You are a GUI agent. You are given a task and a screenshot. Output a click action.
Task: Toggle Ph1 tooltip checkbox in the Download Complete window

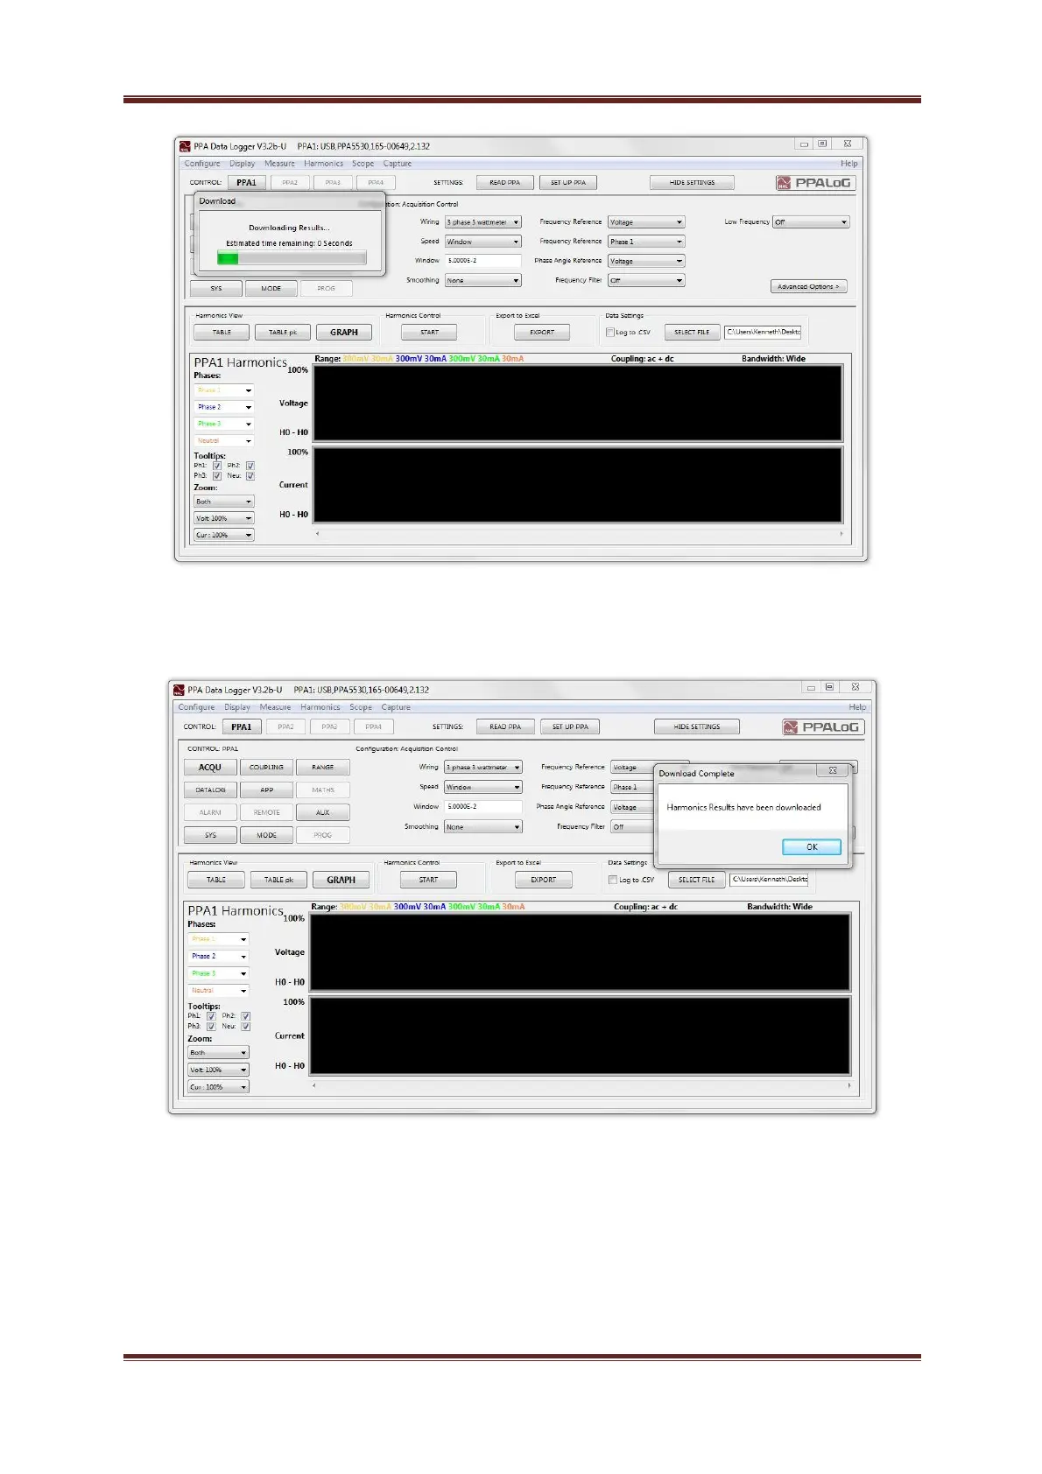(211, 1016)
